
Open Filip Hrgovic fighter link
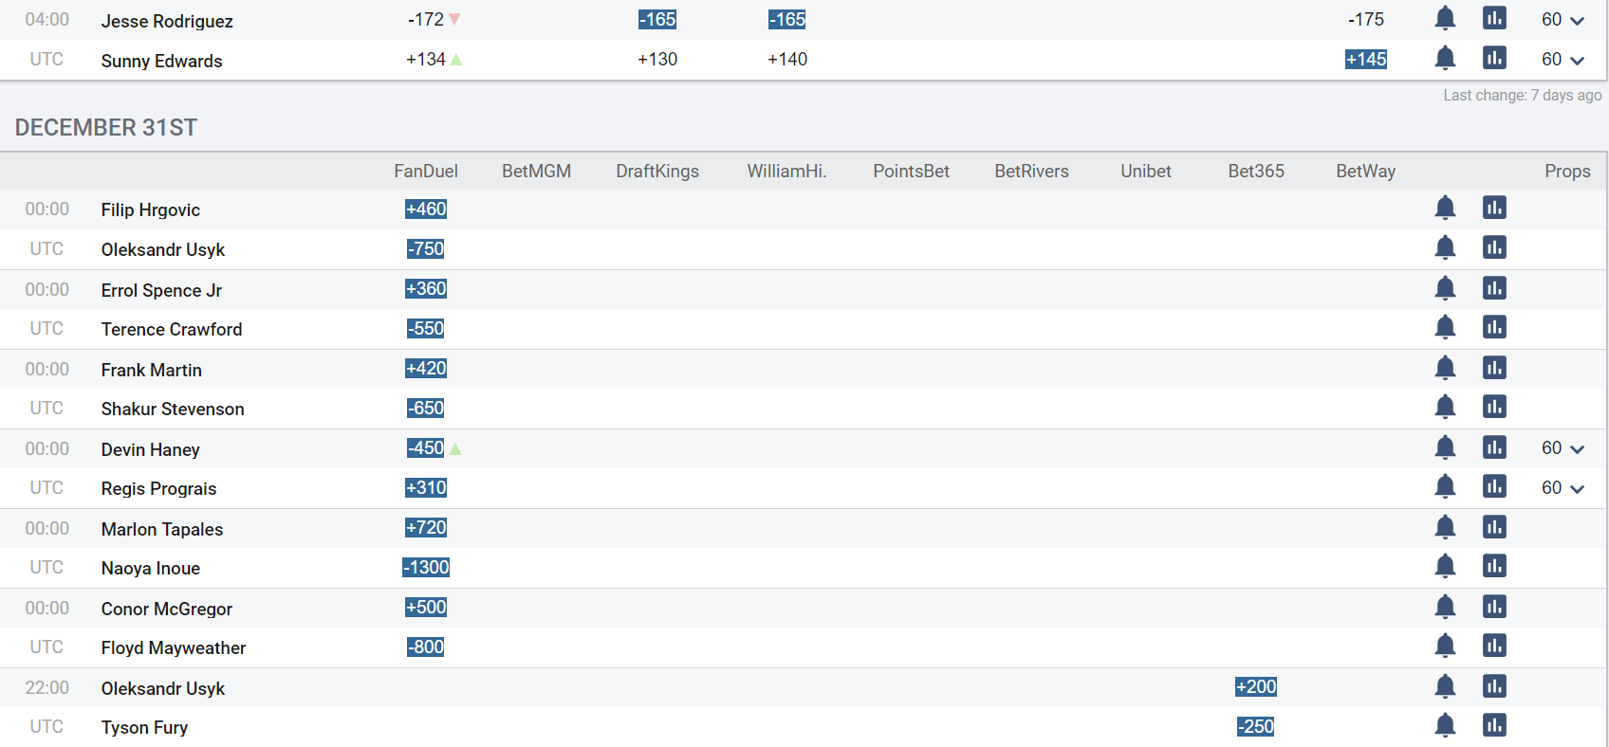point(151,210)
